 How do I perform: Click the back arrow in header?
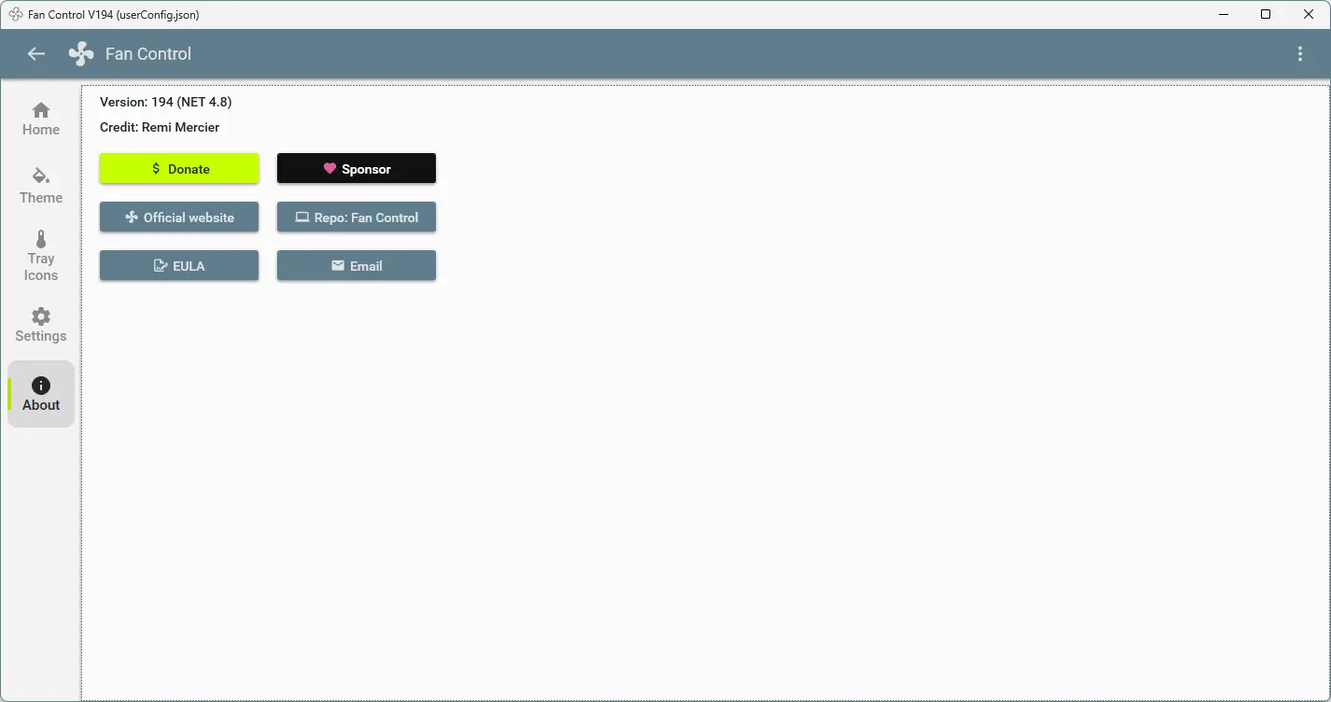(x=36, y=54)
